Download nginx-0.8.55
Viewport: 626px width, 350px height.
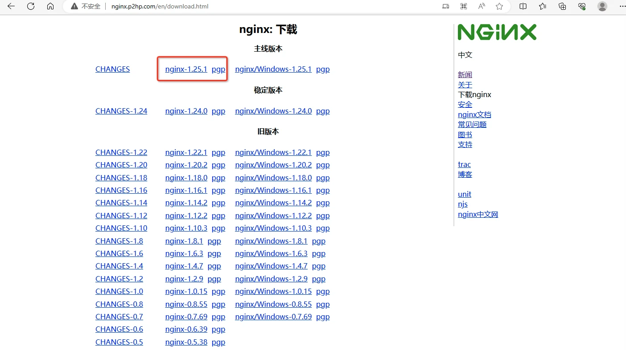(x=186, y=304)
